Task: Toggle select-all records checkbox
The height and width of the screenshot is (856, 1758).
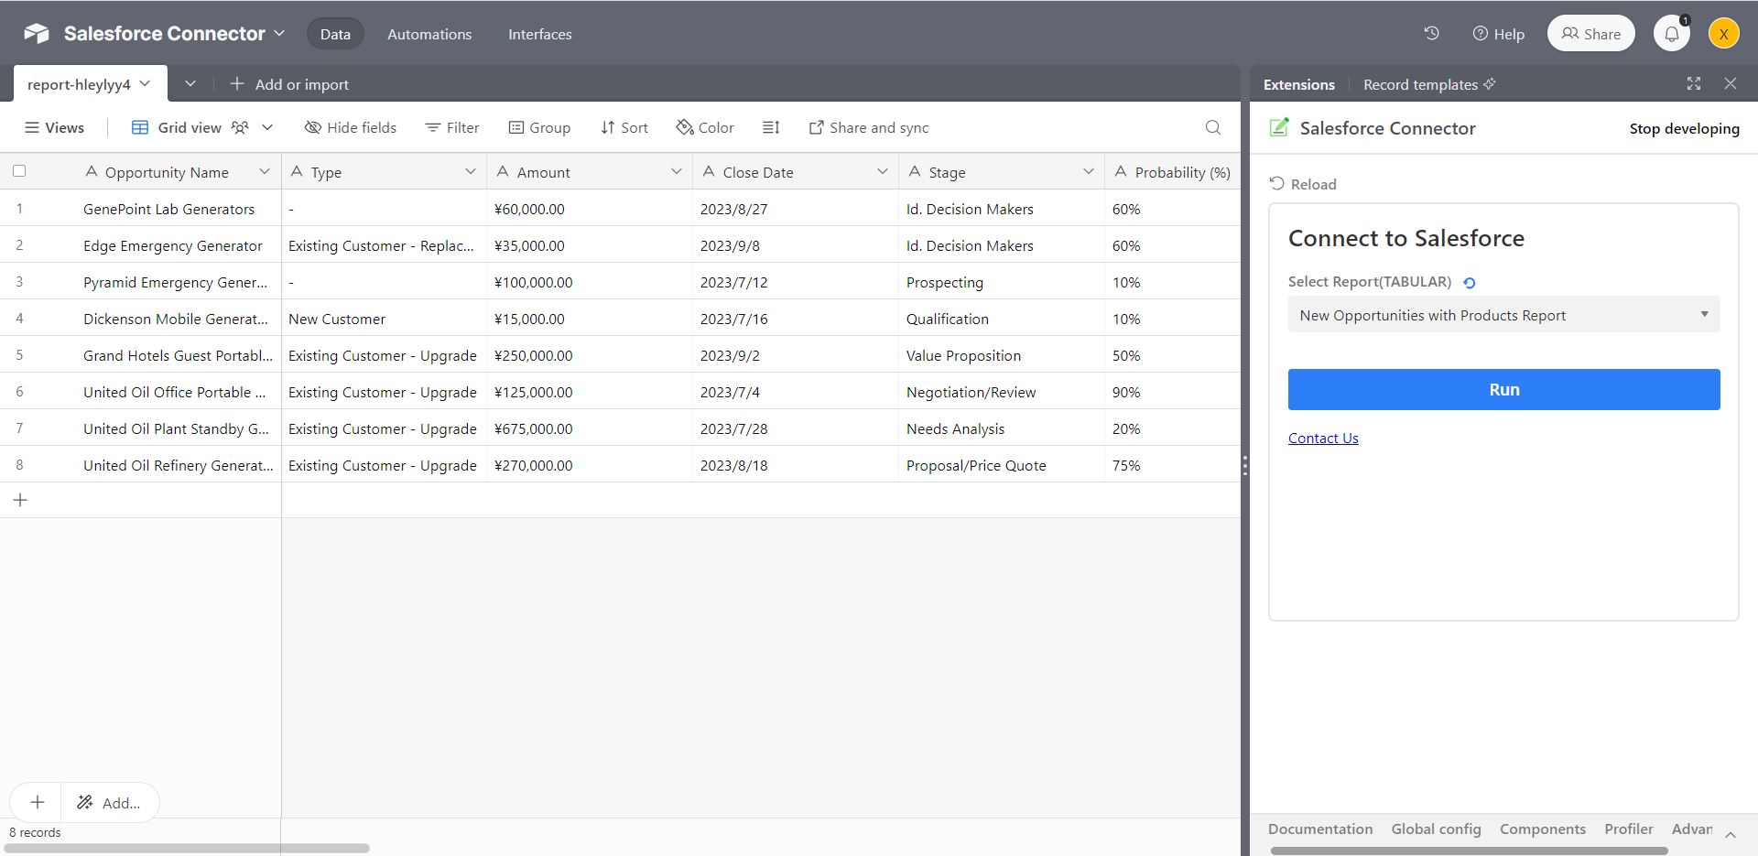Action: pos(19,170)
